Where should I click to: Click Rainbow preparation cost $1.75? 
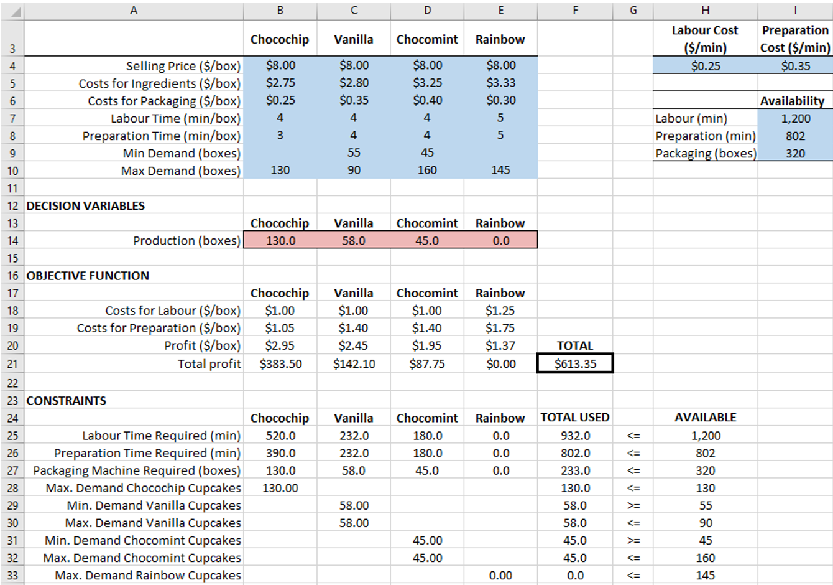(x=501, y=328)
